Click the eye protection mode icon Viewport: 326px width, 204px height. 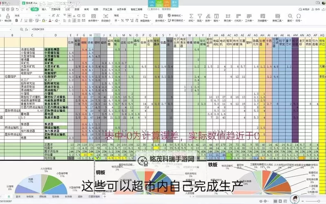pos(260,201)
